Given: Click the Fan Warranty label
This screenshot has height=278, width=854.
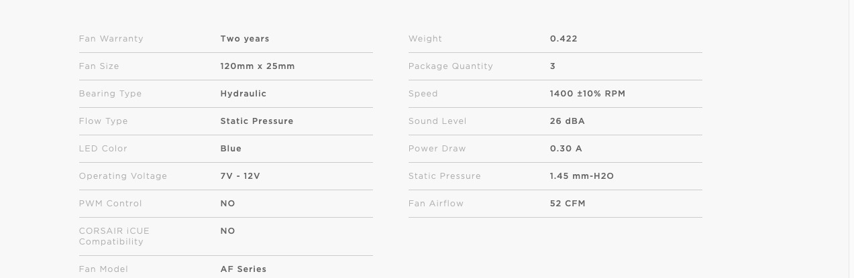Looking at the screenshot, I should (x=111, y=39).
